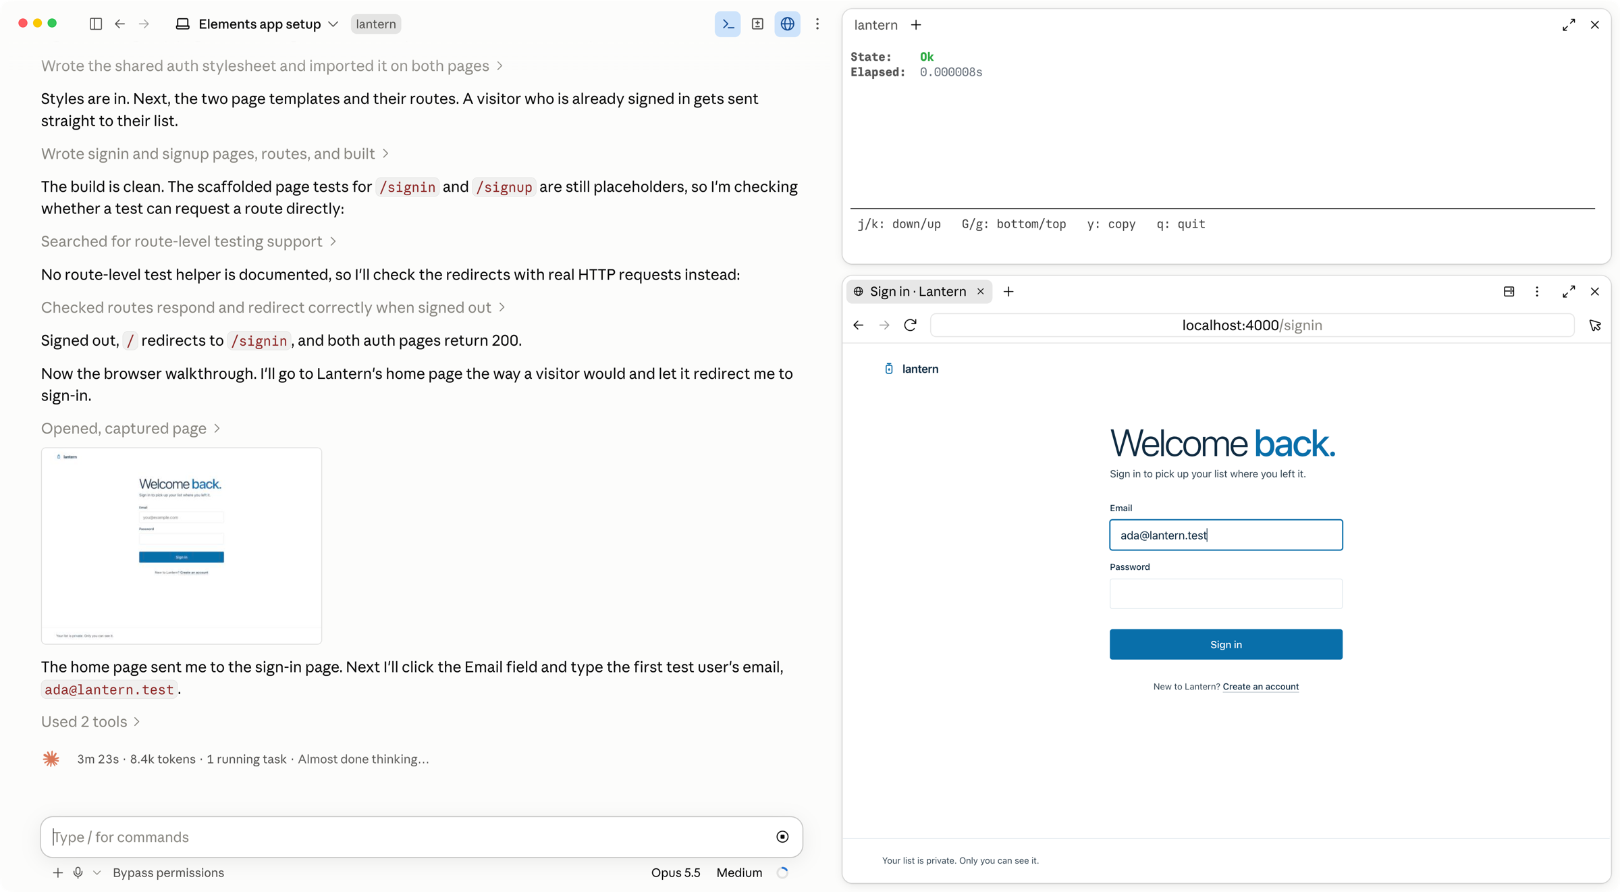Toggle the sidebar panel icon
Screen dimensions: 1620x892
tap(96, 24)
